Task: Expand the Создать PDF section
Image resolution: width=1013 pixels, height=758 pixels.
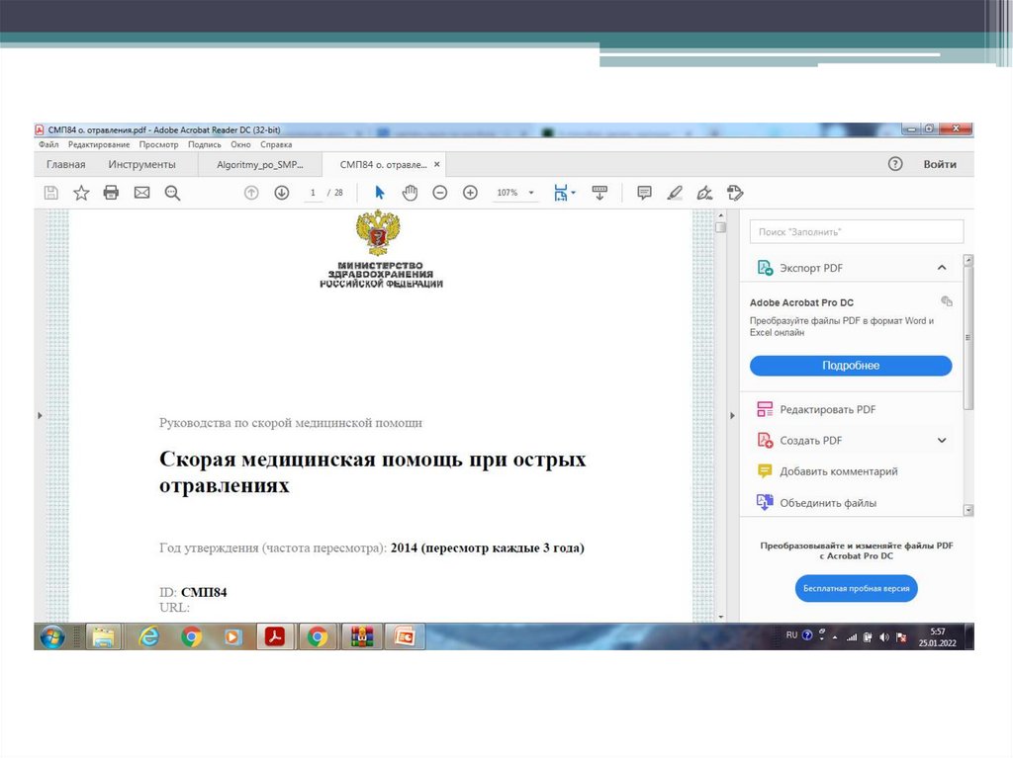Action: pos(942,441)
